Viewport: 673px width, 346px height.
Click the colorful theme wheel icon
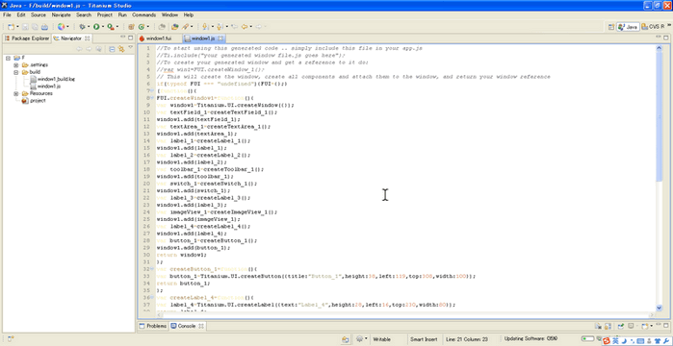(x=61, y=27)
